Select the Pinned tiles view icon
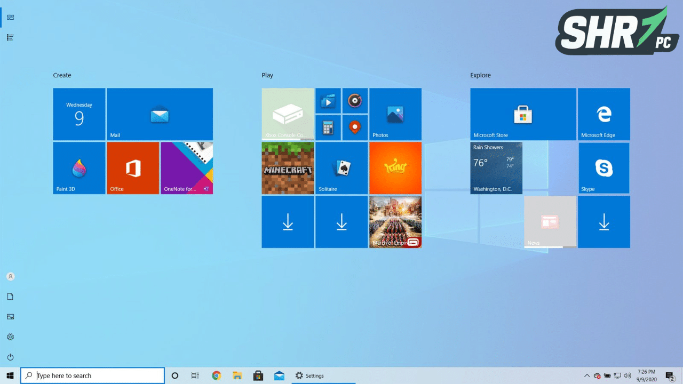This screenshot has width=683, height=384. click(x=10, y=17)
